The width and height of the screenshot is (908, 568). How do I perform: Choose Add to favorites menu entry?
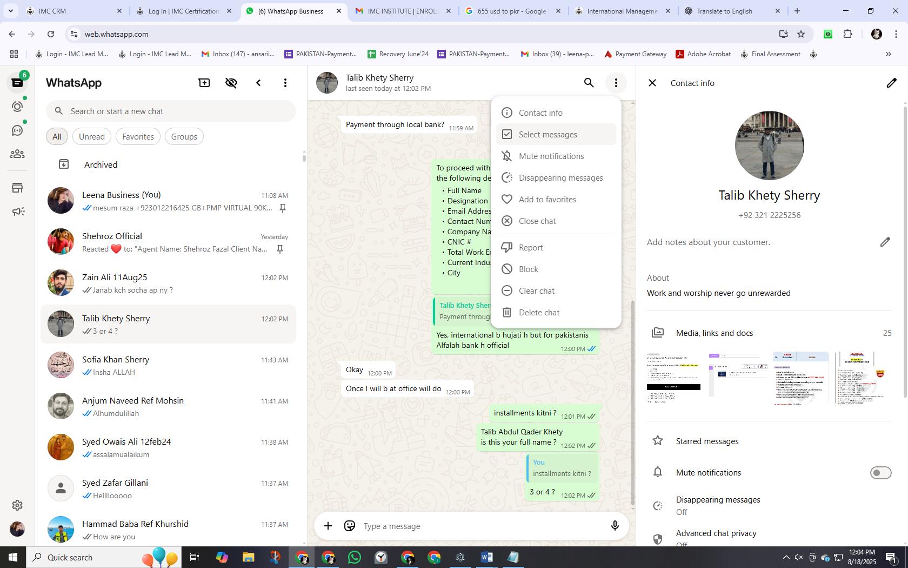[556, 199]
